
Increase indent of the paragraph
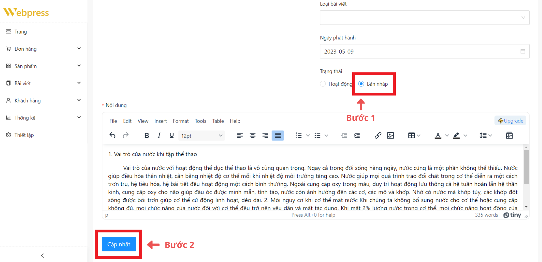click(357, 136)
